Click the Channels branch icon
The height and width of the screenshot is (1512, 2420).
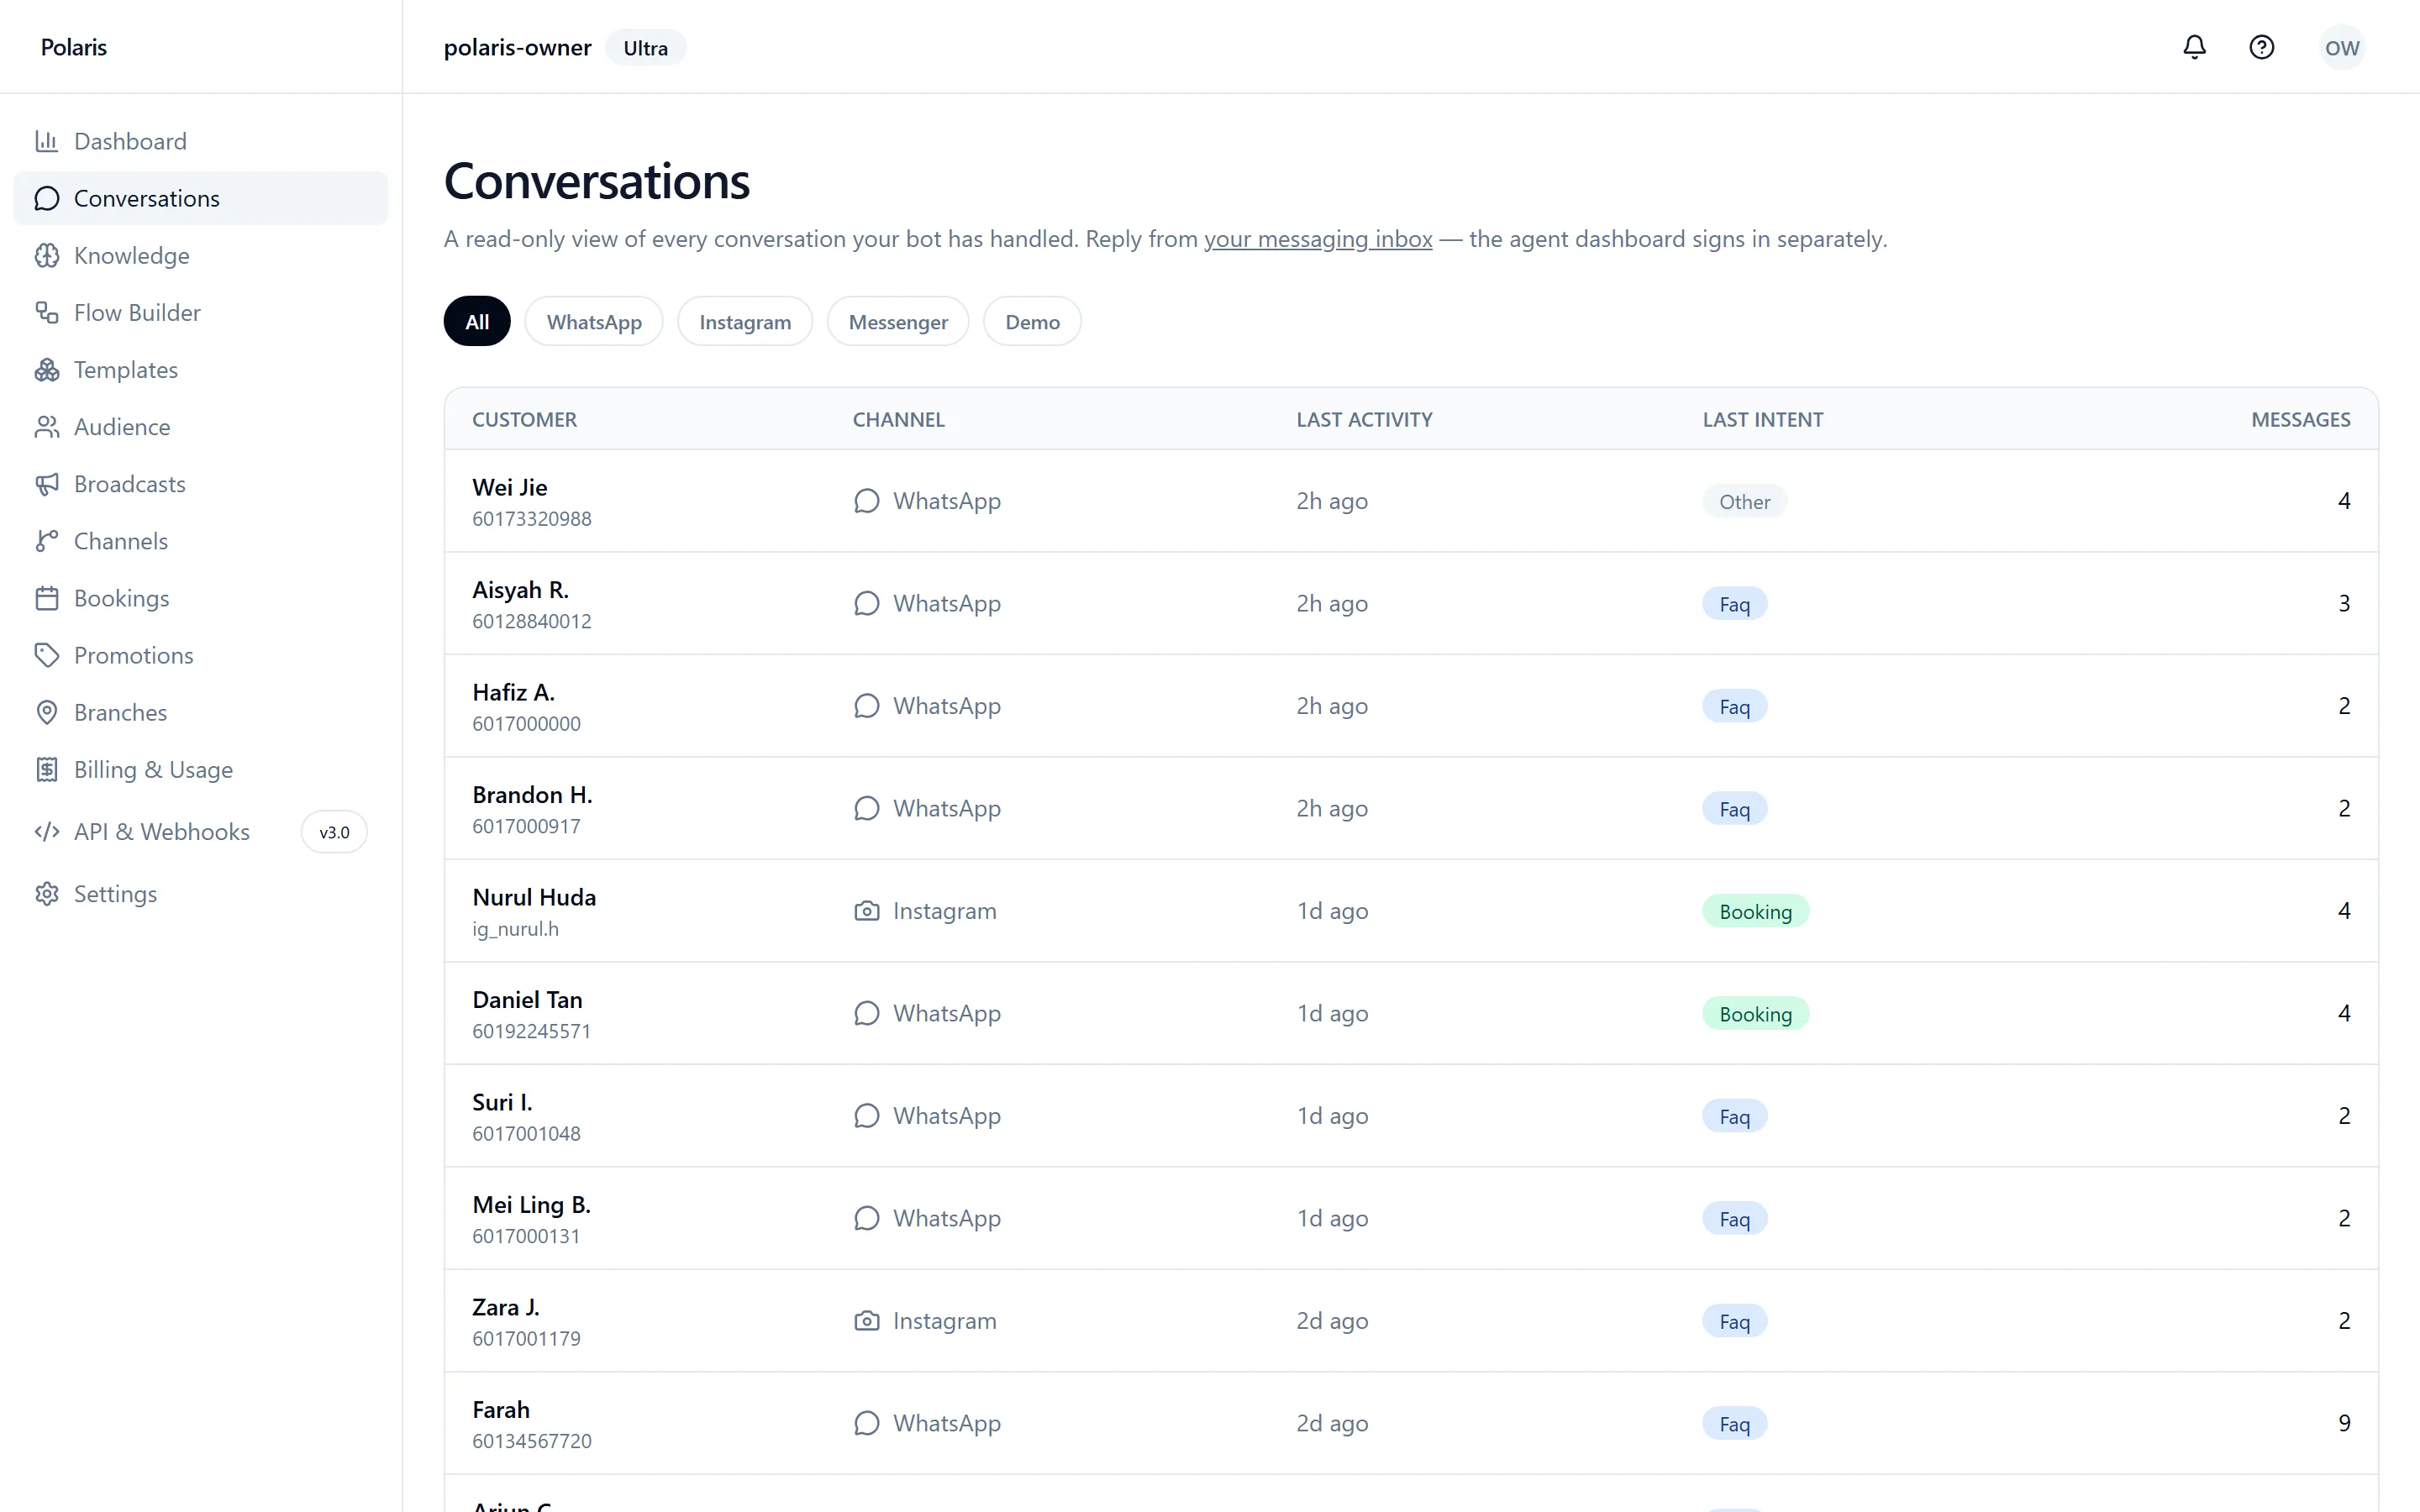(46, 541)
